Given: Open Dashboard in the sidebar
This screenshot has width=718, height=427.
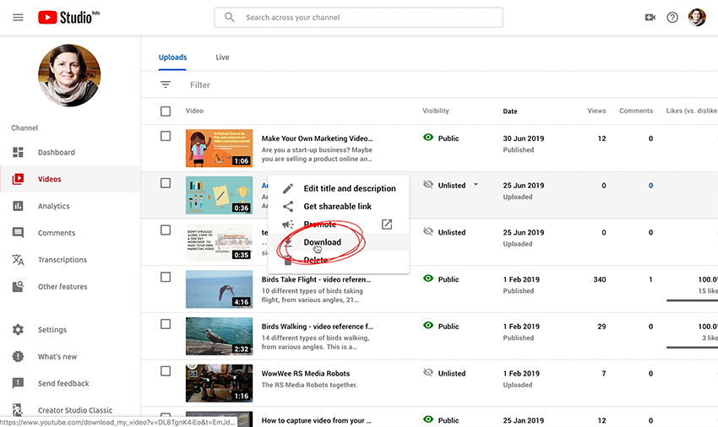Looking at the screenshot, I should 57,153.
